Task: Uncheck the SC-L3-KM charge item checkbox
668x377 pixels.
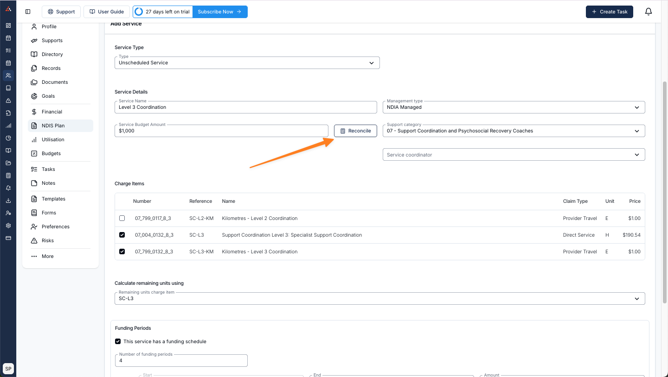Action: pos(122,251)
